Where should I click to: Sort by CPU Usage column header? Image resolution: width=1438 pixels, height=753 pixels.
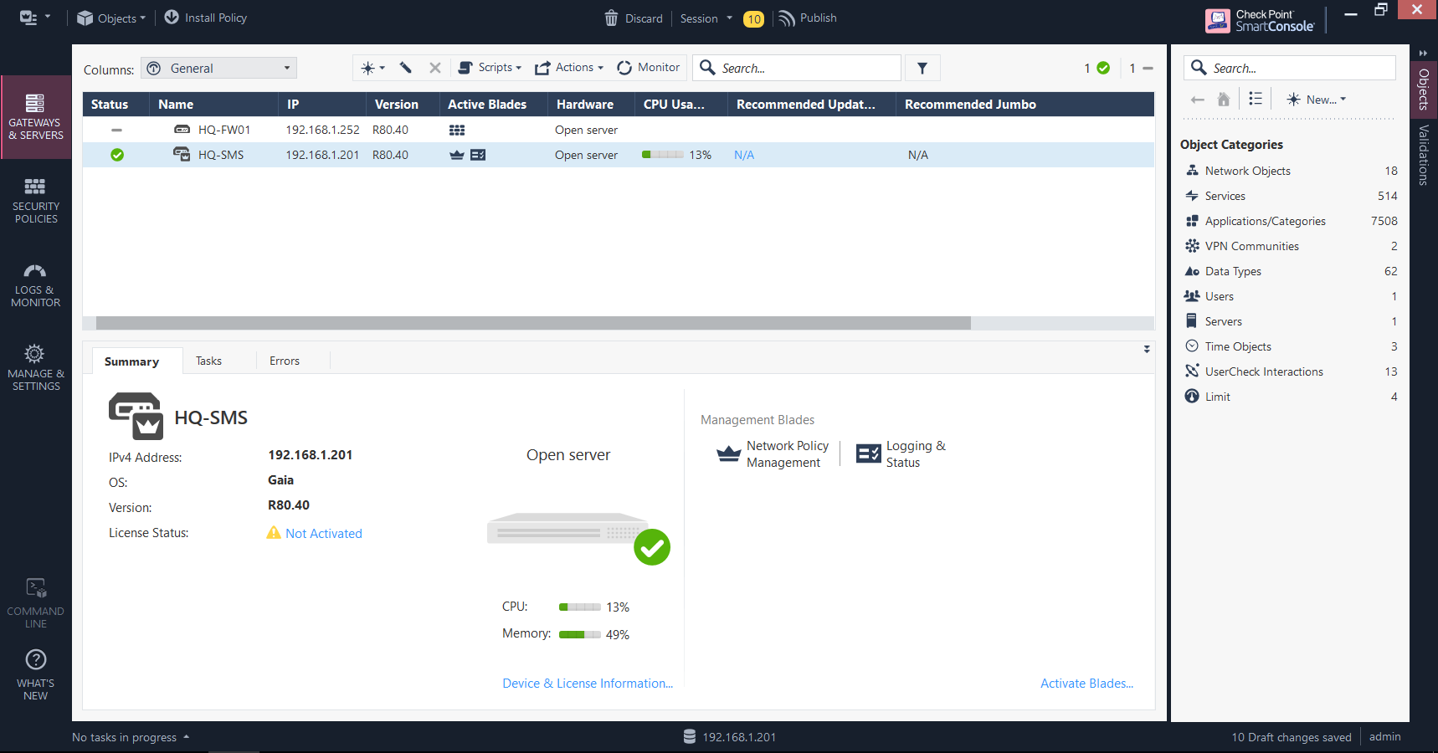coord(680,105)
